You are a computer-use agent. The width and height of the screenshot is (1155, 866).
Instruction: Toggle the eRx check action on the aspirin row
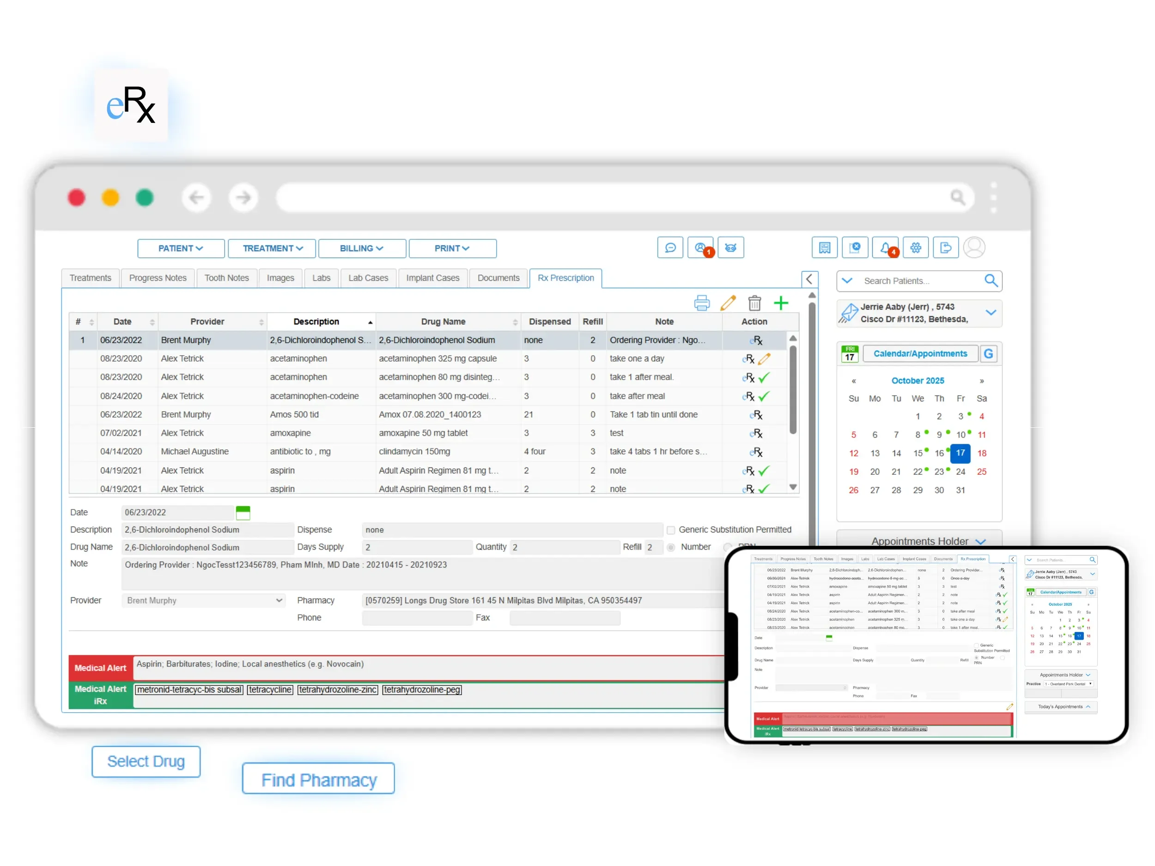[763, 470]
